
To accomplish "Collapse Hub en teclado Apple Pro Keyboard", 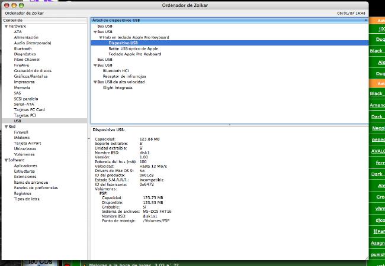I will (x=101, y=37).
